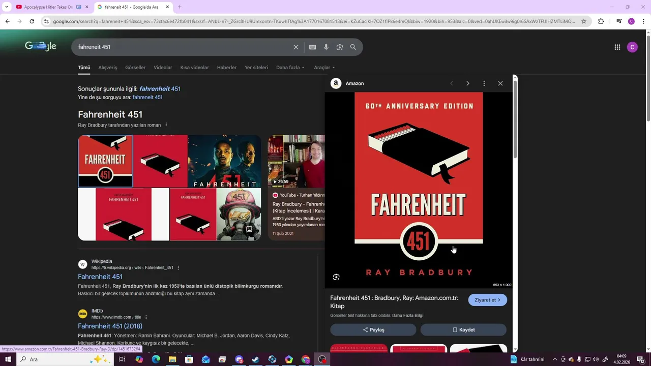Open more options for IMDb result
Image resolution: width=651 pixels, height=366 pixels.
click(146, 317)
